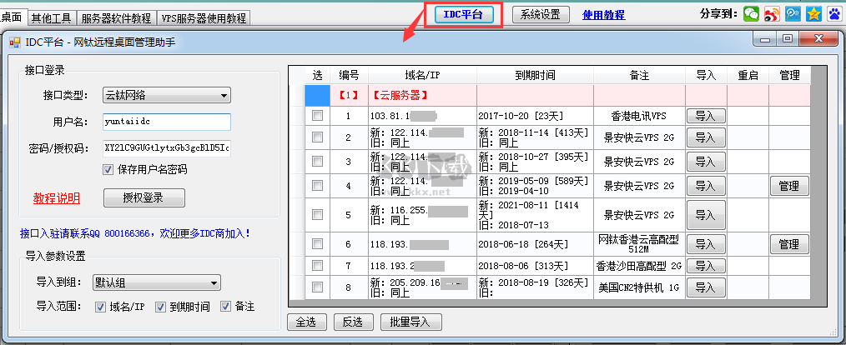Image resolution: width=846 pixels, height=345 pixels.
Task: Check the row 8 美国CN2特供机 checkbox
Action: pos(317,287)
